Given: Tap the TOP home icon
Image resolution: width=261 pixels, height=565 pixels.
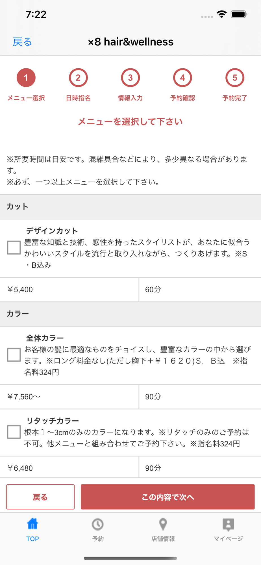Looking at the screenshot, I should (32, 524).
